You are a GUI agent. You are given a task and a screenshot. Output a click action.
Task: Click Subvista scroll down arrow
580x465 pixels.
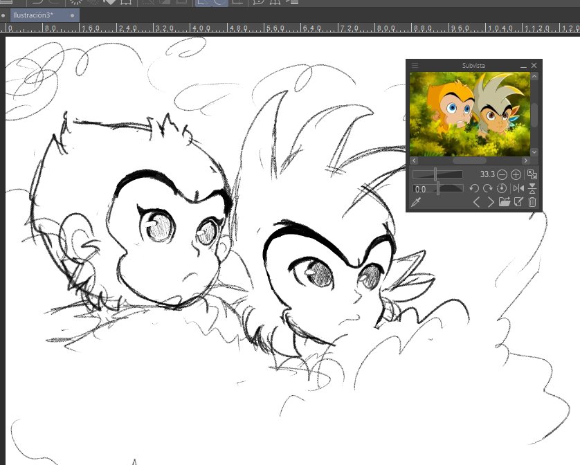click(x=534, y=152)
